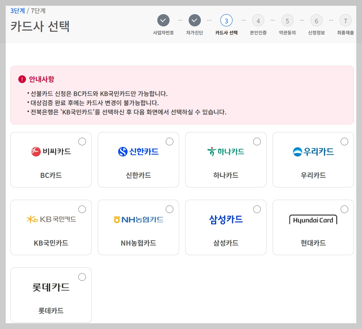Viewport: 362px width, 329px height.
Task: Select the 신한카드 radio button
Action: [170, 142]
